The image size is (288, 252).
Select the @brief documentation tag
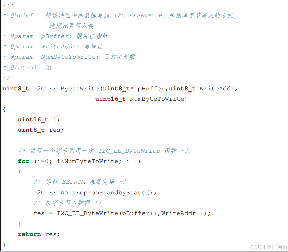(22, 15)
